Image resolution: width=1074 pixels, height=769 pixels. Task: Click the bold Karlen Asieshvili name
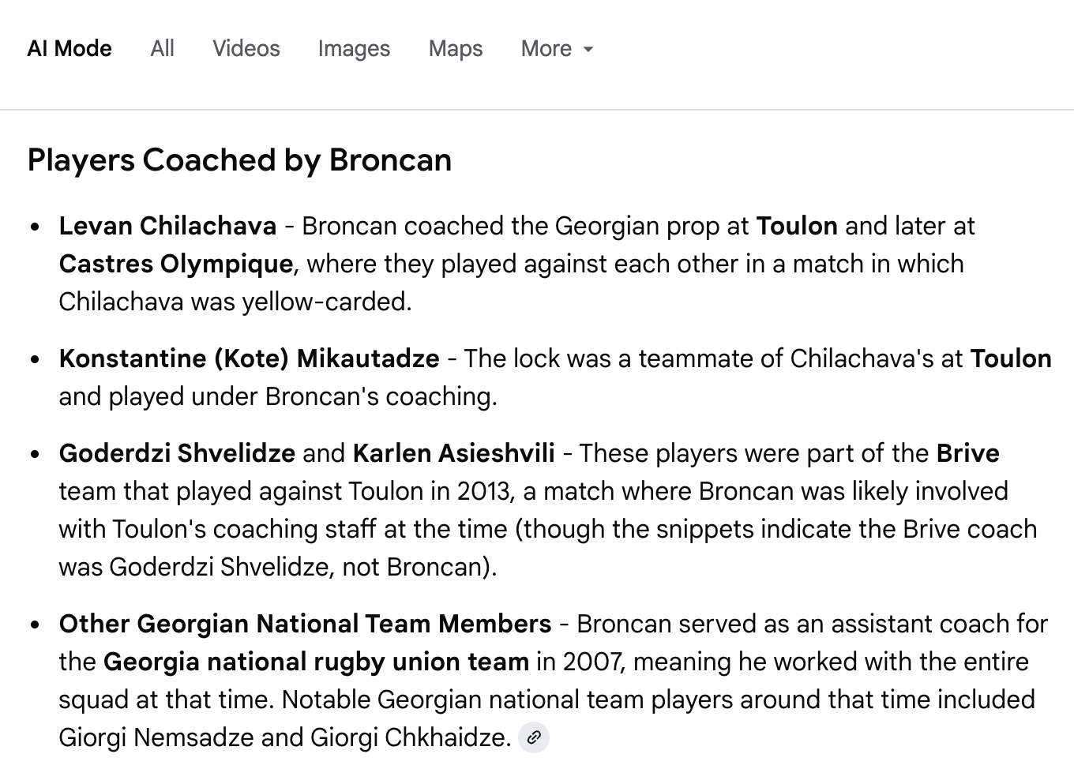point(453,454)
